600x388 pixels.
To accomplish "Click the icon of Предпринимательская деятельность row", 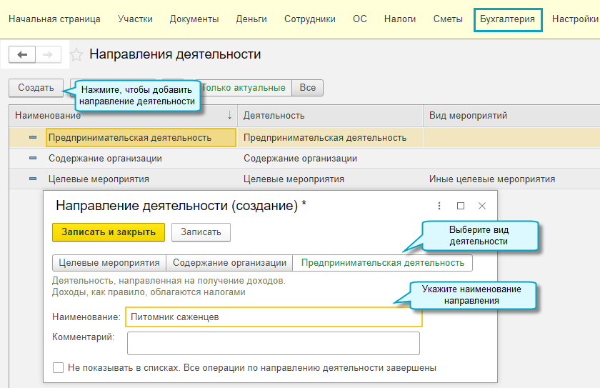I will (x=33, y=138).
